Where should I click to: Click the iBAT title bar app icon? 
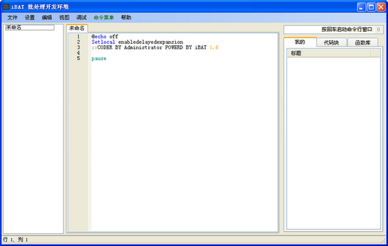6,6
